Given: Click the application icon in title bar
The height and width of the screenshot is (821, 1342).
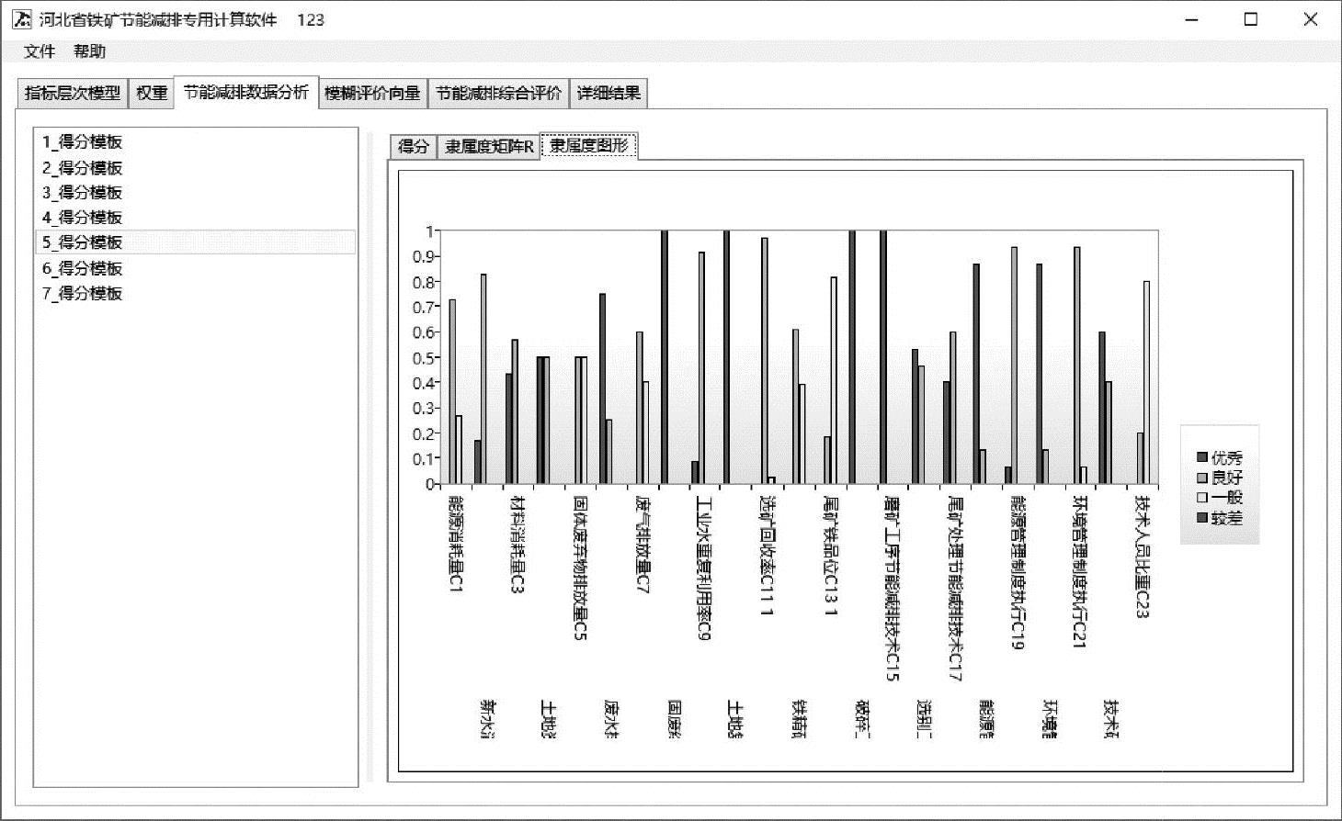Looking at the screenshot, I should [x=22, y=19].
